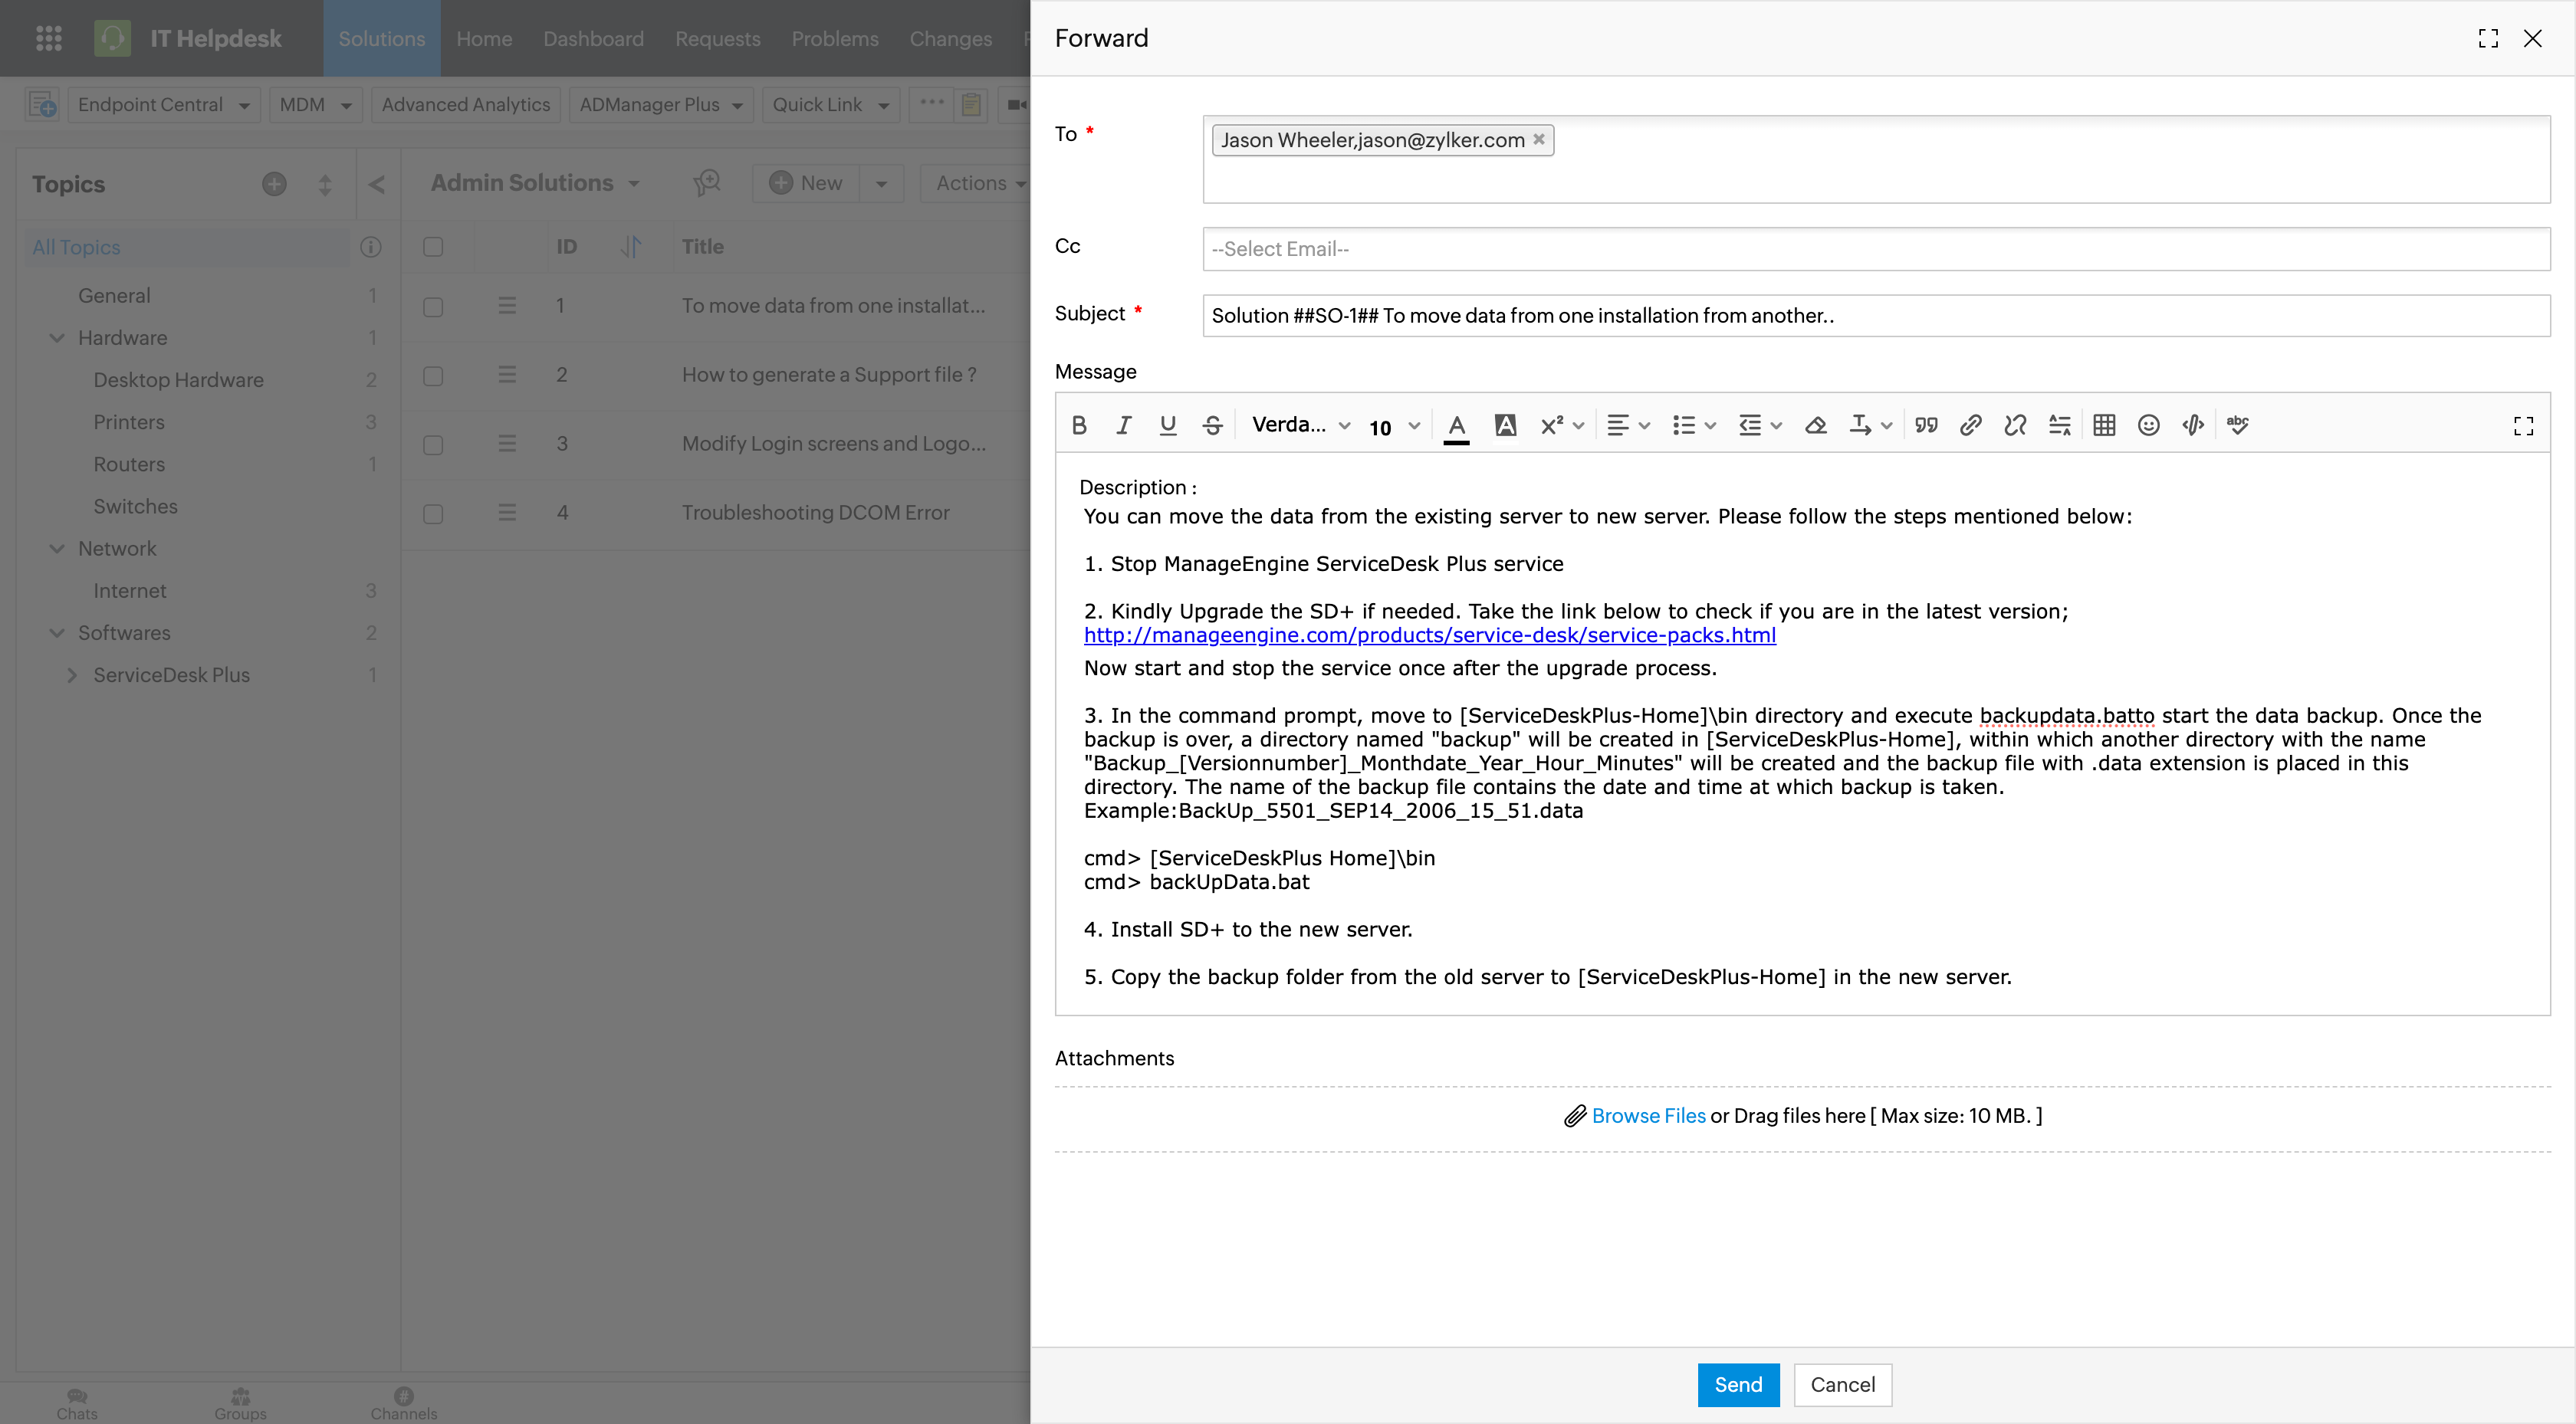Open the font color picker
This screenshot has height=1424, width=2576.
[x=1457, y=425]
